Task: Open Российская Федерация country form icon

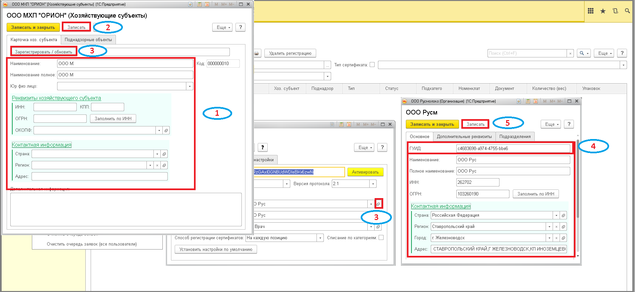Action: pyautogui.click(x=563, y=215)
